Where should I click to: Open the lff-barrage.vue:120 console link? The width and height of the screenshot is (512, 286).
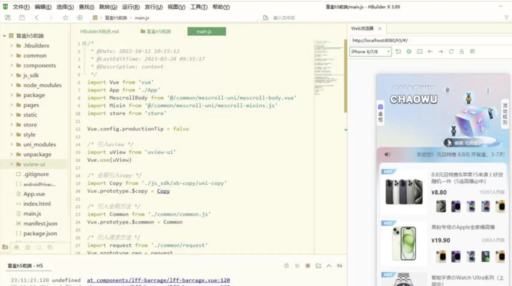(x=158, y=280)
